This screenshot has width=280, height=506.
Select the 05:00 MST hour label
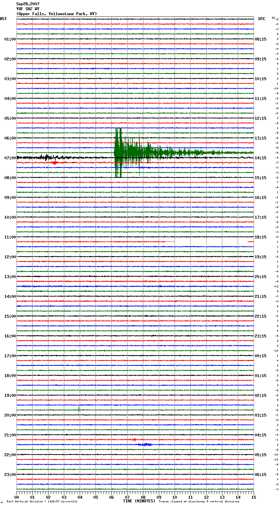click(10, 118)
